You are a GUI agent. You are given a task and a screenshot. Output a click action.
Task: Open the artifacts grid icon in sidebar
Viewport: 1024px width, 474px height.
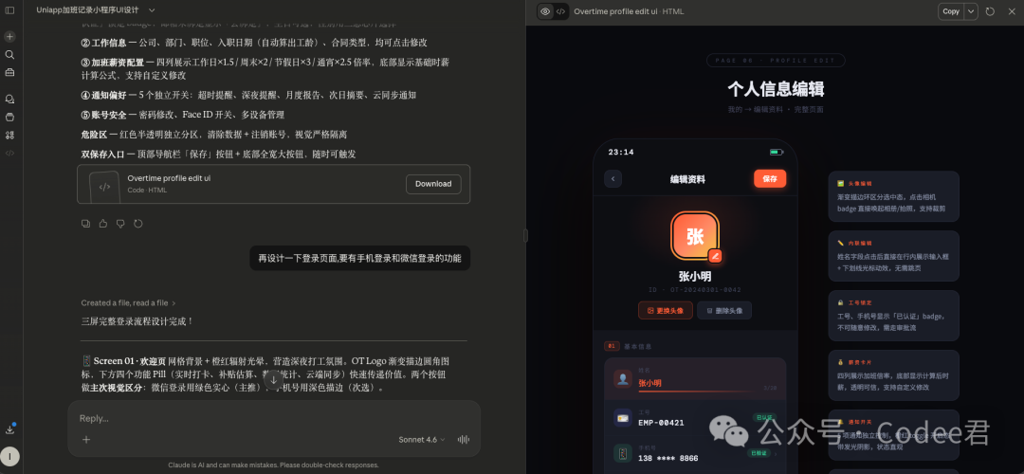pyautogui.click(x=9, y=136)
